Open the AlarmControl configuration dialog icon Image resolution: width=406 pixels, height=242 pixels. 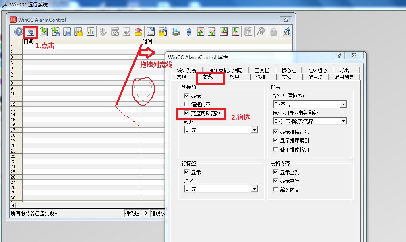30,32
